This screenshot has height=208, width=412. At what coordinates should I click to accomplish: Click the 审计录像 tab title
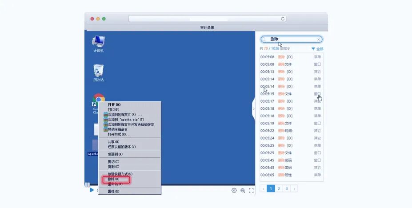click(x=207, y=28)
